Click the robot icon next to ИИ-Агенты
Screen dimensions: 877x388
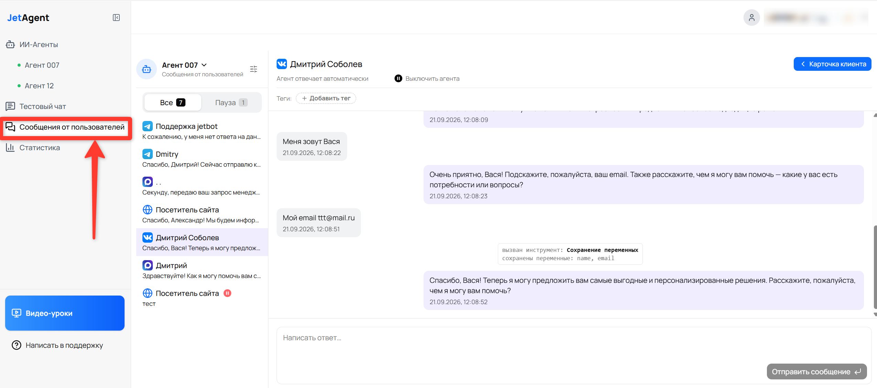point(10,45)
